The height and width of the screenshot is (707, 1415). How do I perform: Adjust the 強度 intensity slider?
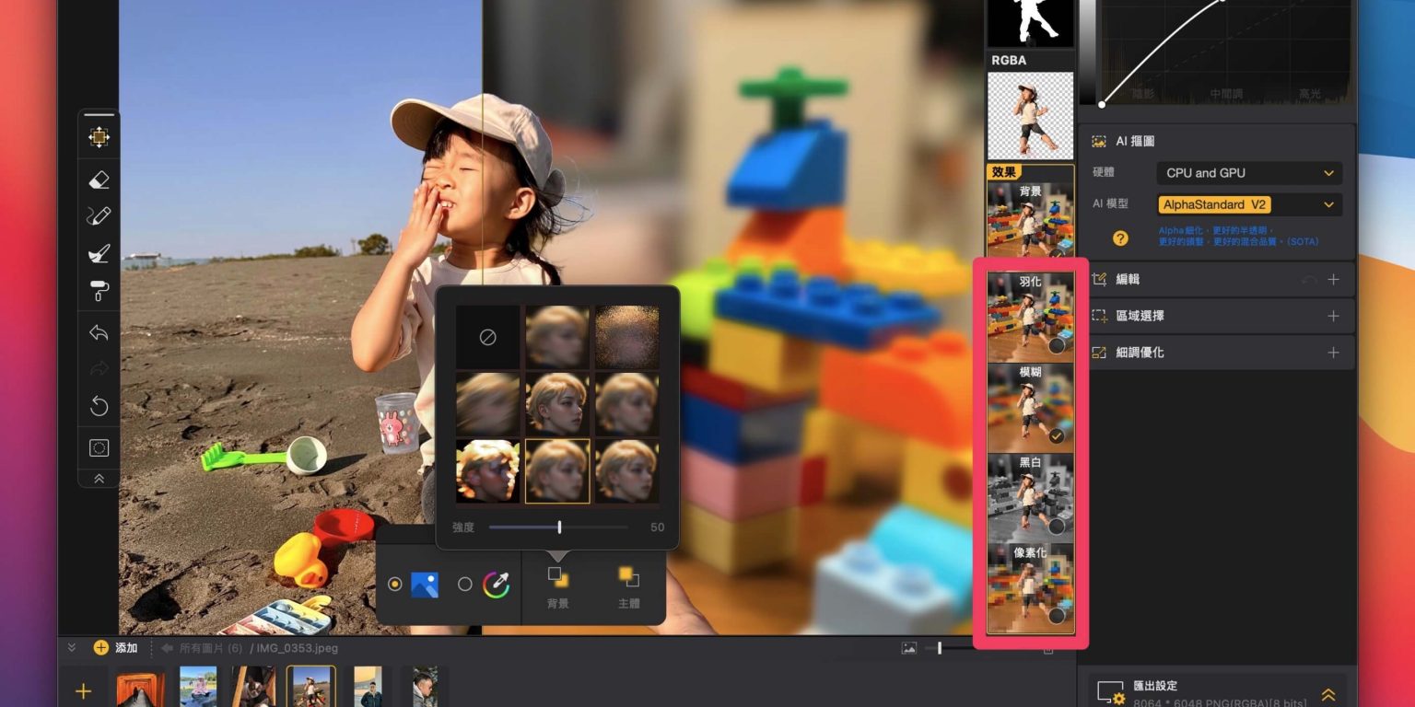pyautogui.click(x=559, y=527)
